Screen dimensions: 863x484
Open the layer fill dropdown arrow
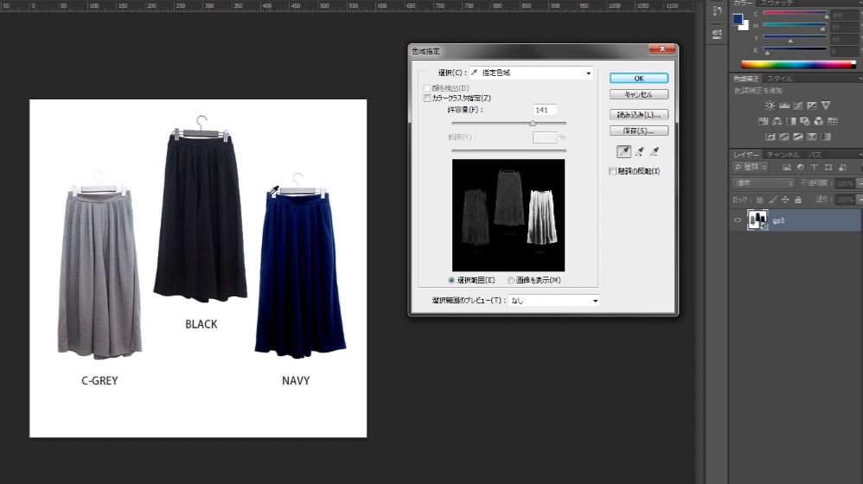coord(860,200)
